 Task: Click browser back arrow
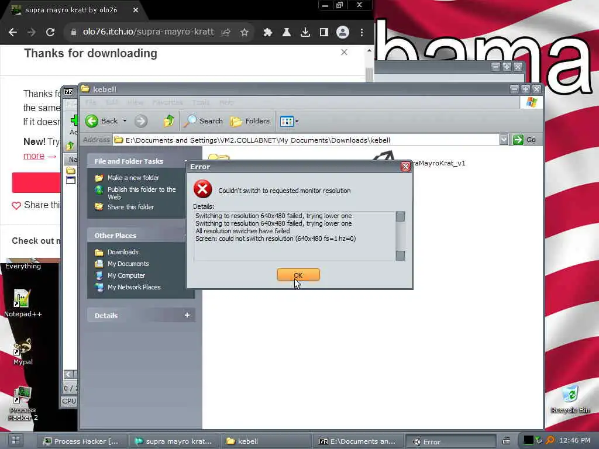pyautogui.click(x=13, y=32)
